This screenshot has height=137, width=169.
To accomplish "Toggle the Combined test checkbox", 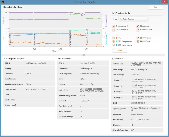I will (x=138, y=30).
